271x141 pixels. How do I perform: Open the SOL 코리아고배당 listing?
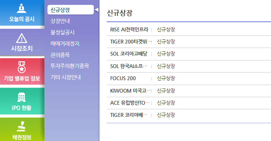tap(129, 54)
